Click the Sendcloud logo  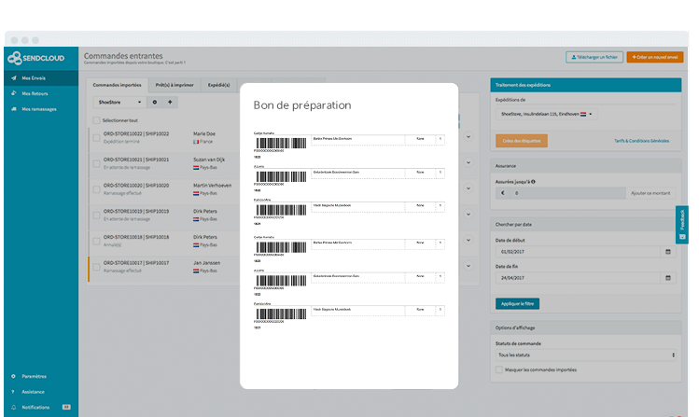point(36,58)
